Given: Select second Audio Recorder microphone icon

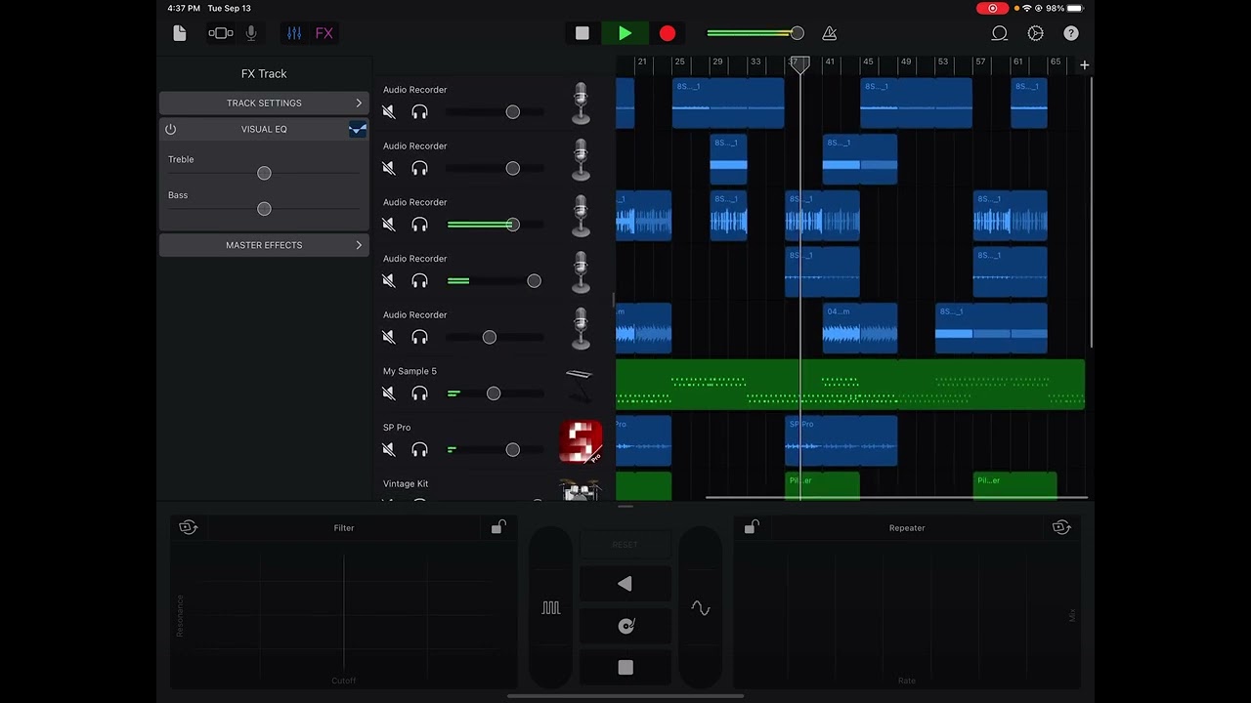Looking at the screenshot, I should coord(582,159).
